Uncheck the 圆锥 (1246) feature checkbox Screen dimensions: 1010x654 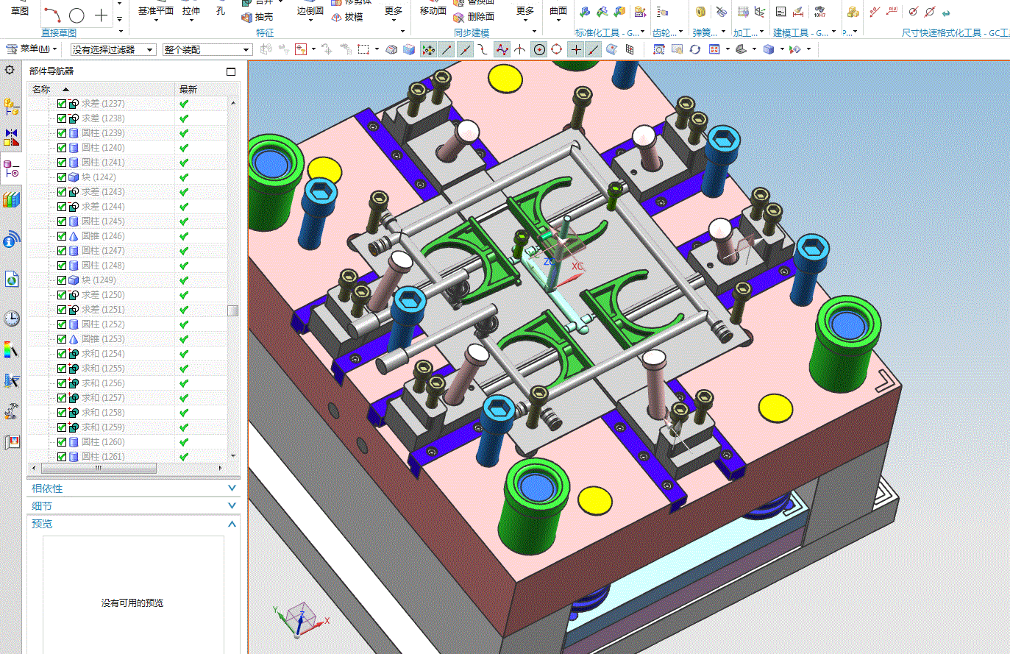(62, 236)
